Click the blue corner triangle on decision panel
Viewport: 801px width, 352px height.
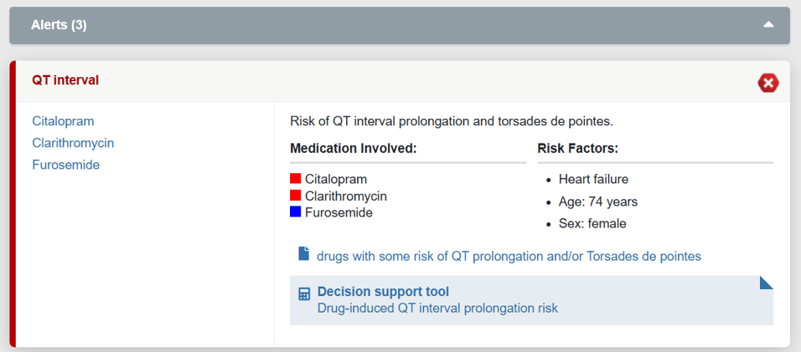pos(766,283)
